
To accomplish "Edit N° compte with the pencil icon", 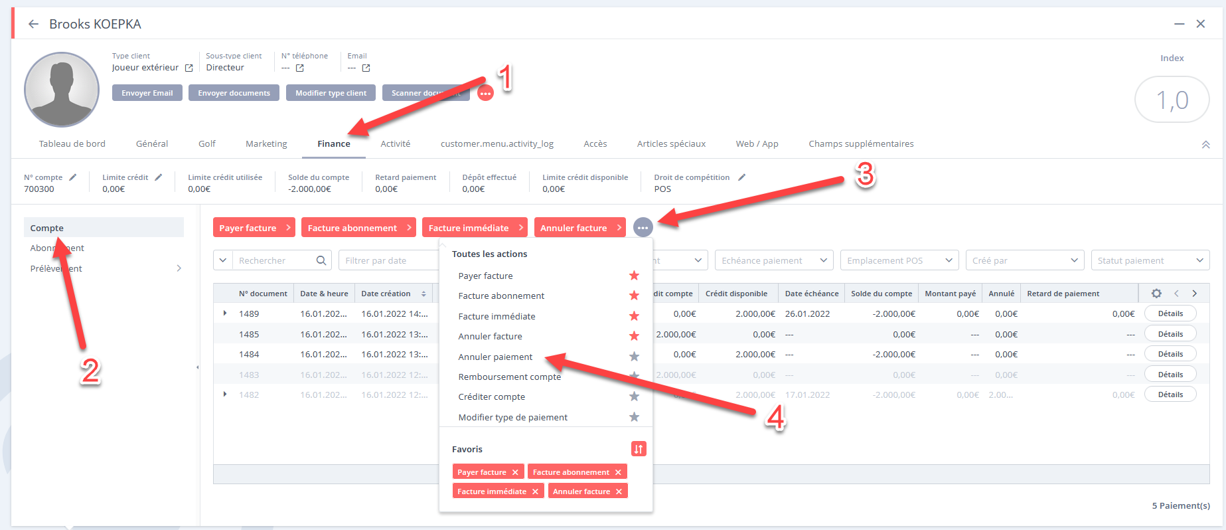I will 73,177.
